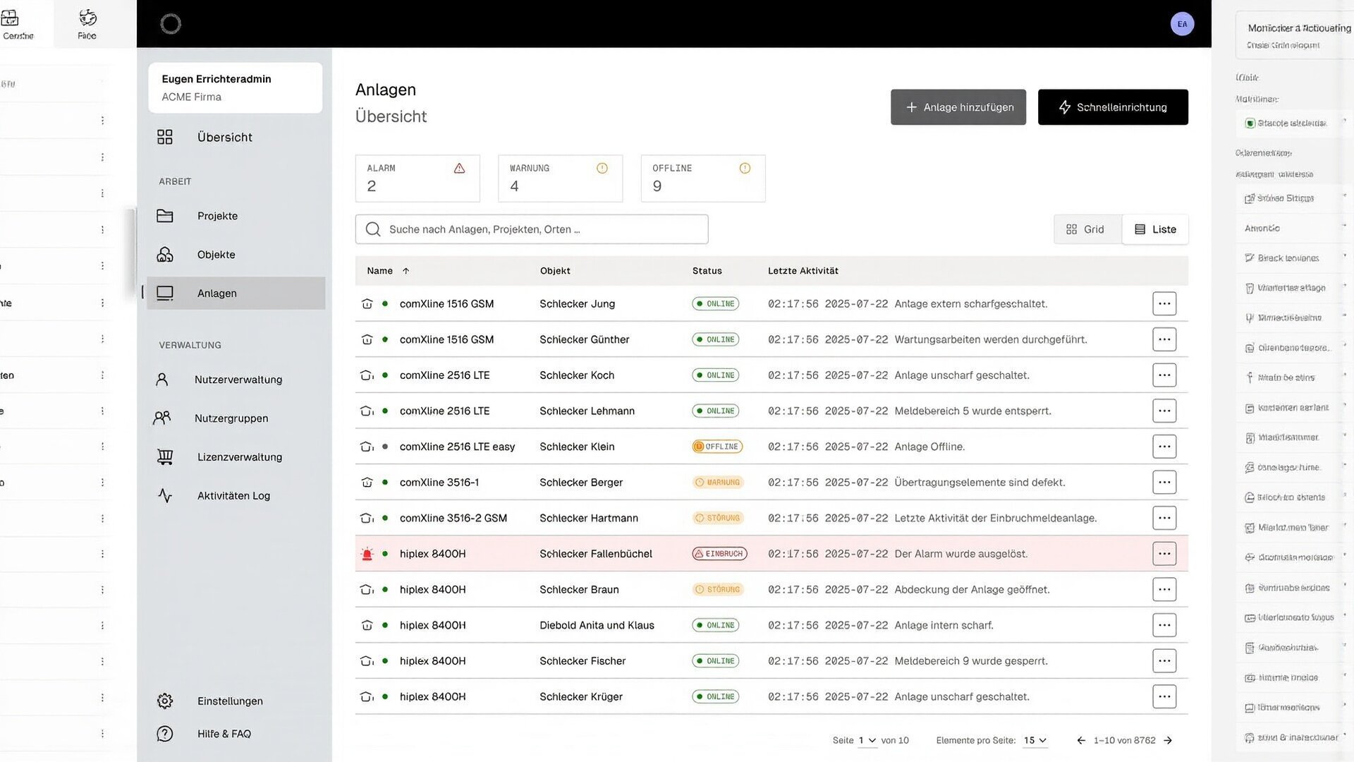Sort by Name column arrow
The height and width of the screenshot is (762, 1354).
406,271
